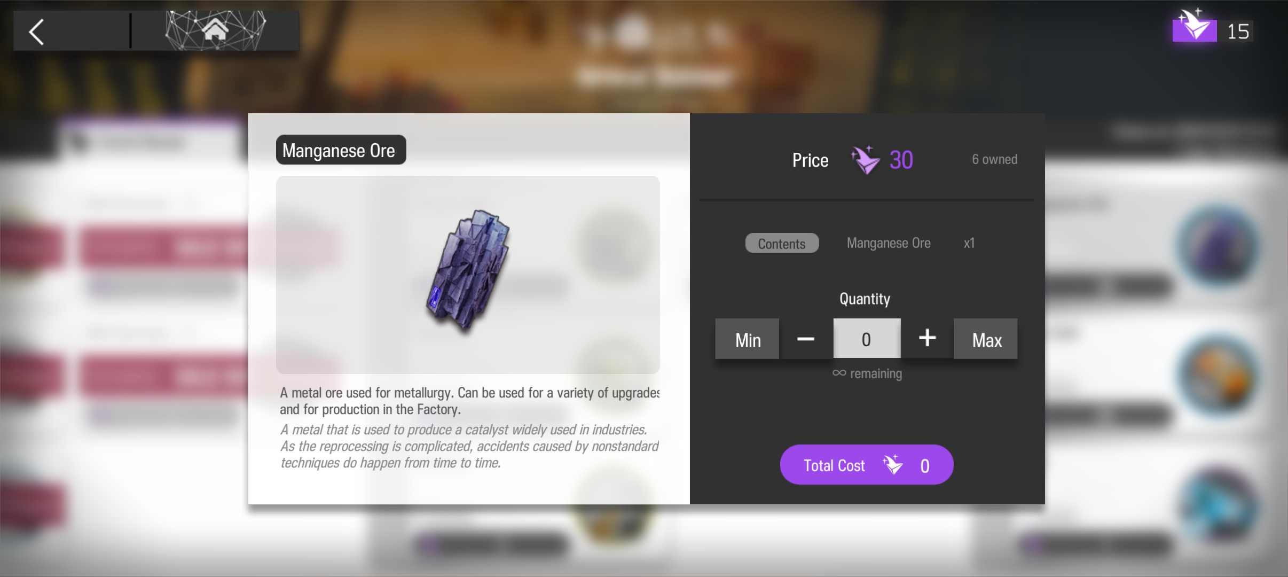This screenshot has width=1288, height=577.
Task: Set quantity to Min
Action: 747,339
